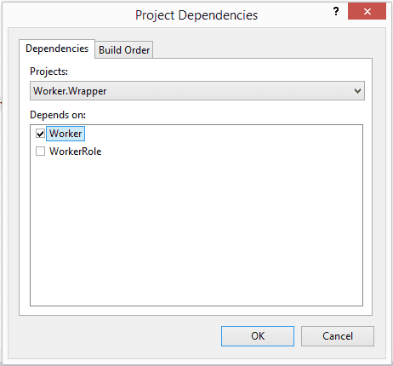Click the Depends on: label
The image size is (393, 366).
coord(58,115)
